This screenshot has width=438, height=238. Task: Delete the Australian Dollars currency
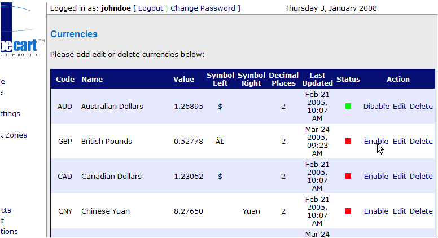coord(421,106)
